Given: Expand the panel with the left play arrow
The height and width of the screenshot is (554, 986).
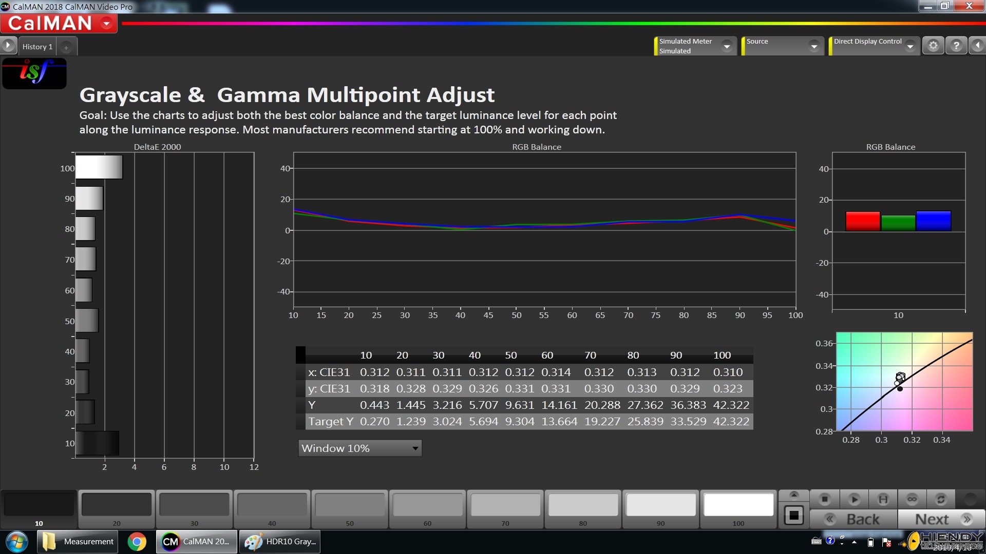Looking at the screenshot, I should 8,46.
